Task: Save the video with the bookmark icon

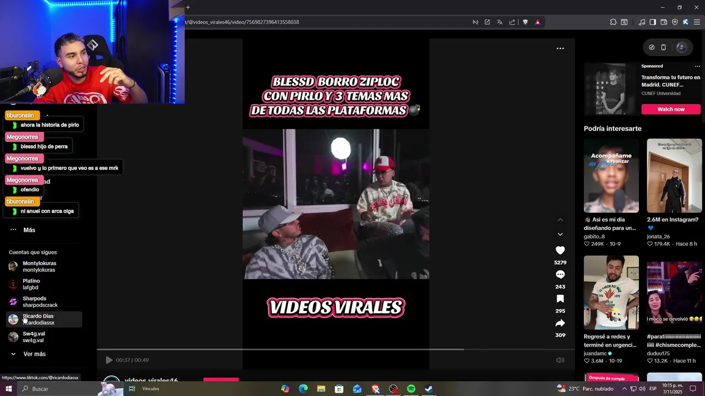Action: [x=560, y=299]
